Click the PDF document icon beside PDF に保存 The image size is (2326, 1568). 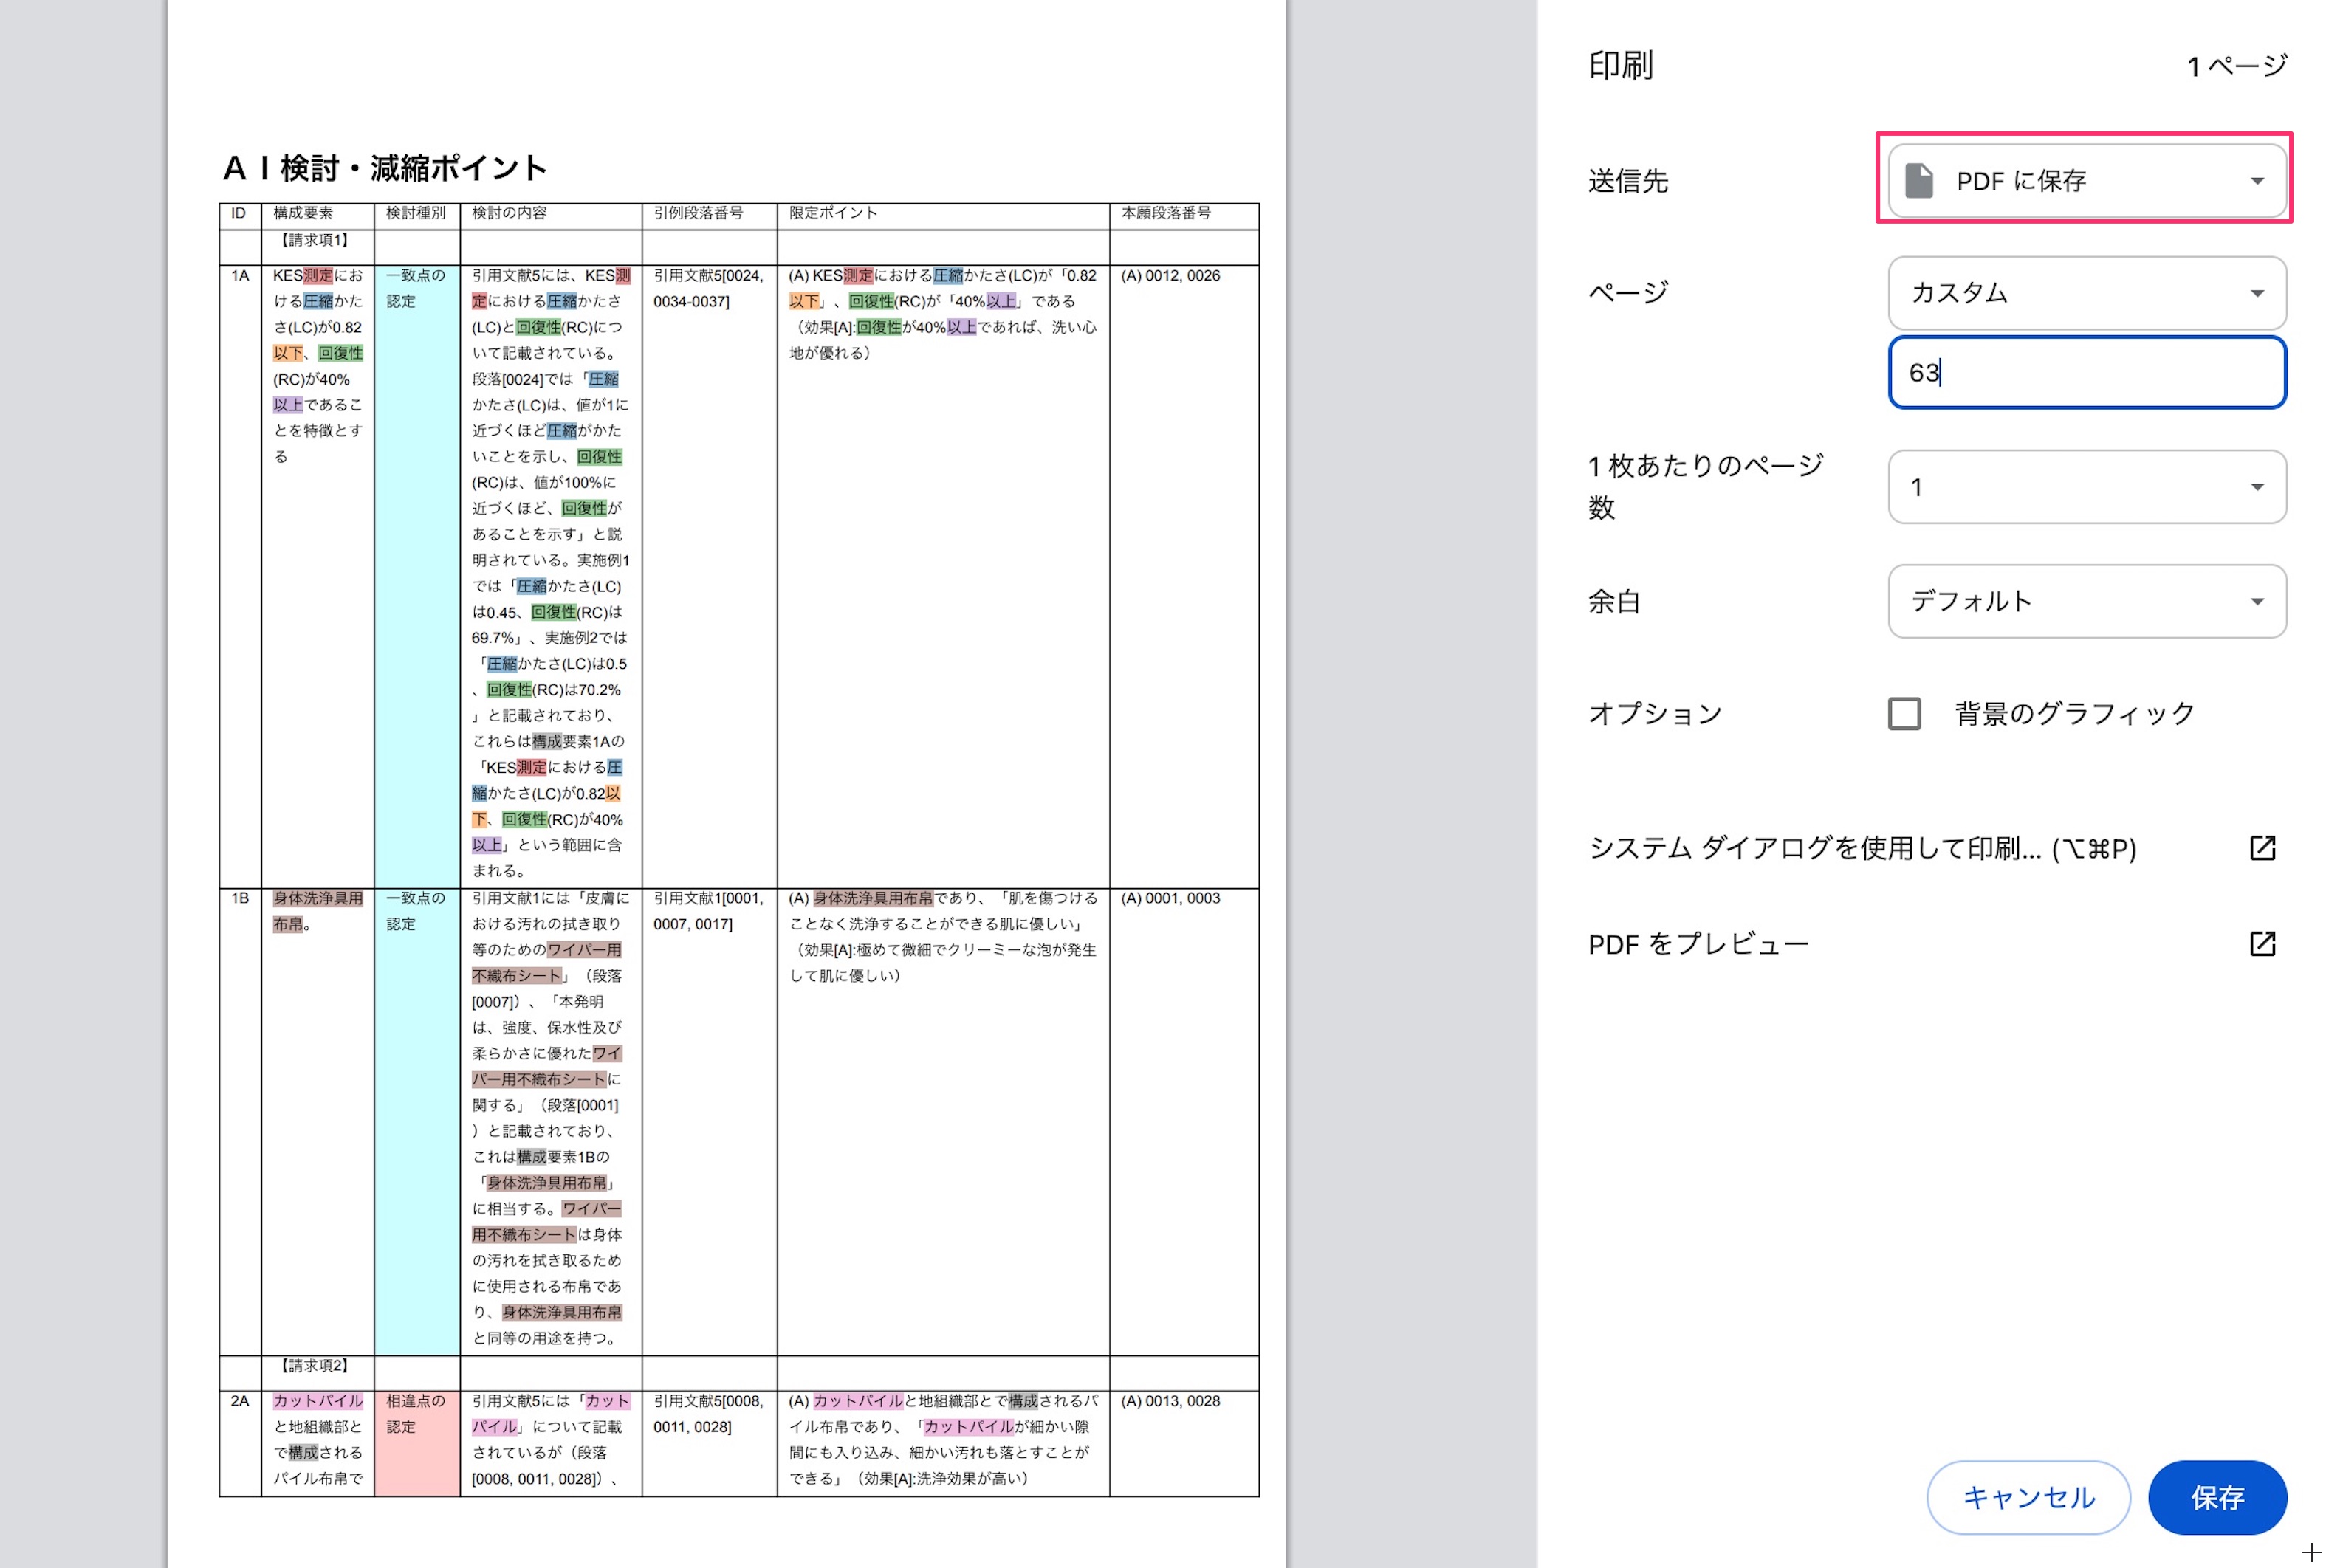(x=1919, y=181)
